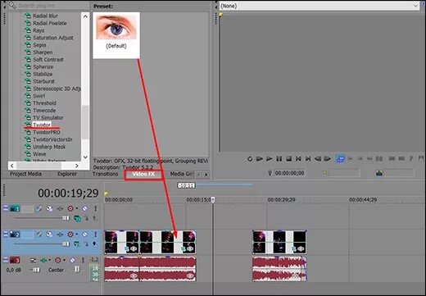
Task: Click the right arrow to show more tabs
Action: coord(206,174)
